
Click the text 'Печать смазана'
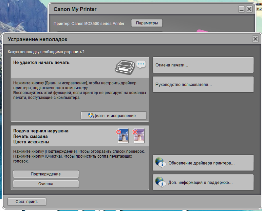(30, 136)
